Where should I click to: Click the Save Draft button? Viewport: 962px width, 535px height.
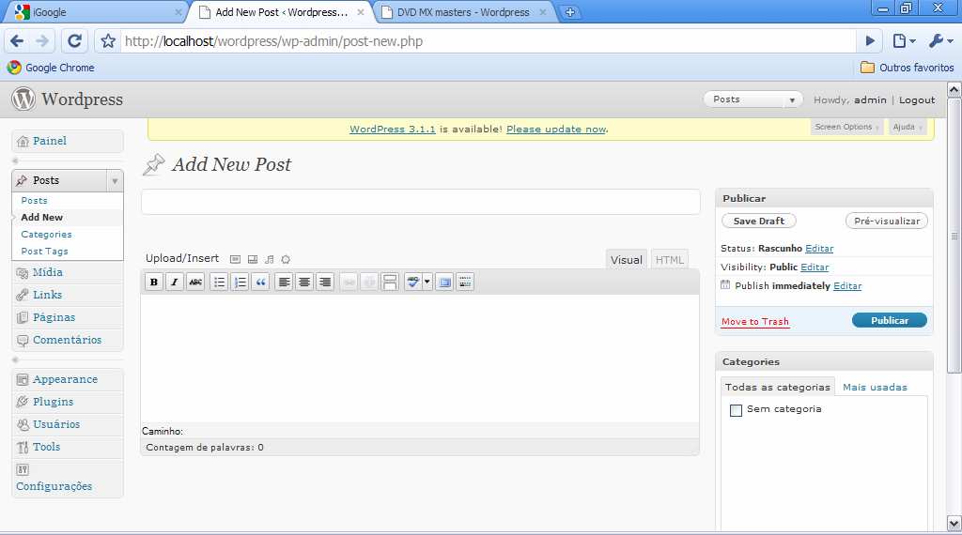pyautogui.click(x=759, y=221)
